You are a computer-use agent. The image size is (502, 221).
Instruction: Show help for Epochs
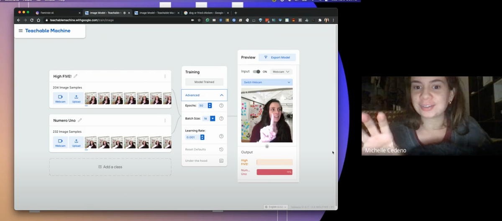click(x=221, y=105)
